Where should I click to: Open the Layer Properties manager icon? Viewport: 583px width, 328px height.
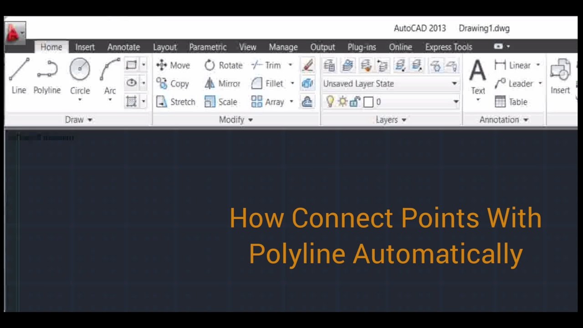[x=329, y=66]
